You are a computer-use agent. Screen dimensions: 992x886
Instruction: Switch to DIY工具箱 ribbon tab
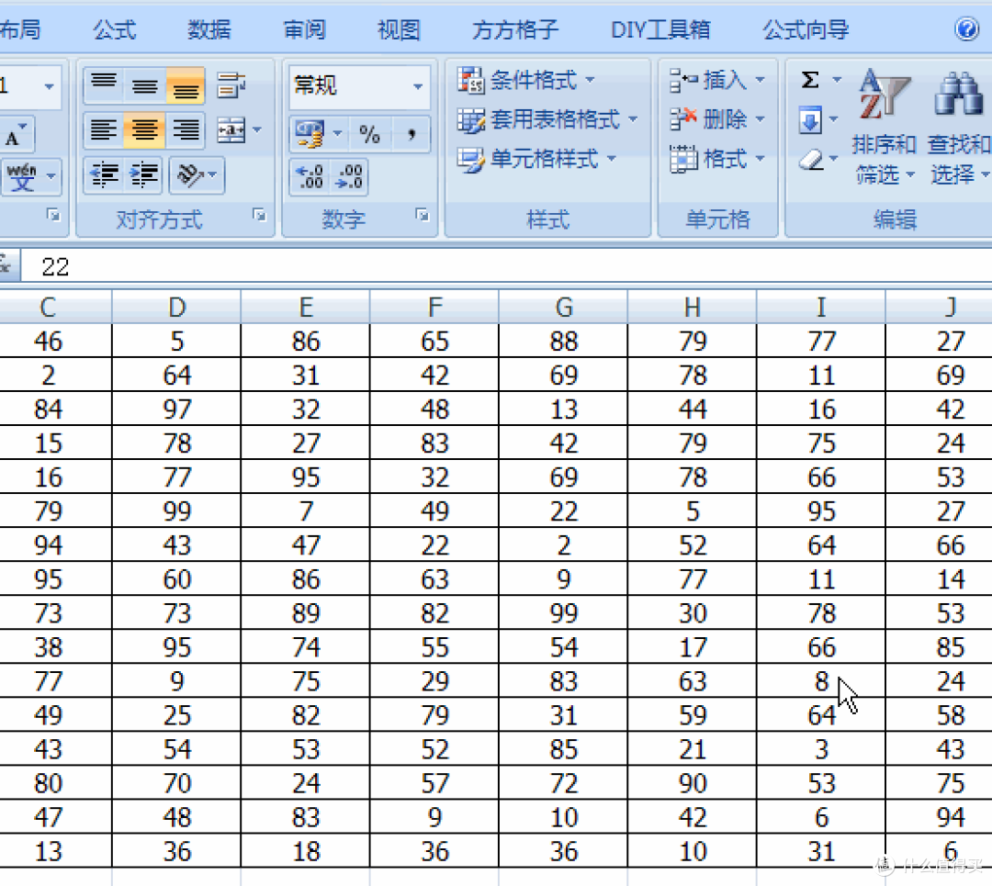tap(660, 29)
